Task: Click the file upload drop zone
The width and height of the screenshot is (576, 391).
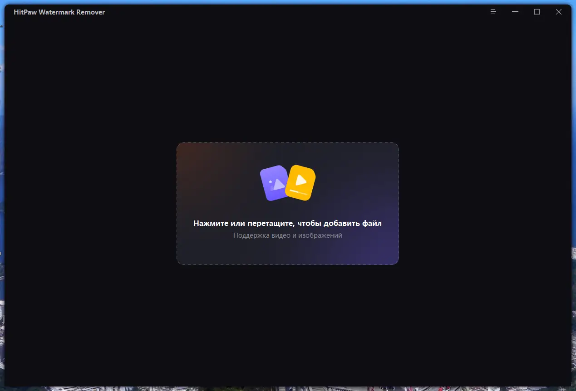Action: 287,203
